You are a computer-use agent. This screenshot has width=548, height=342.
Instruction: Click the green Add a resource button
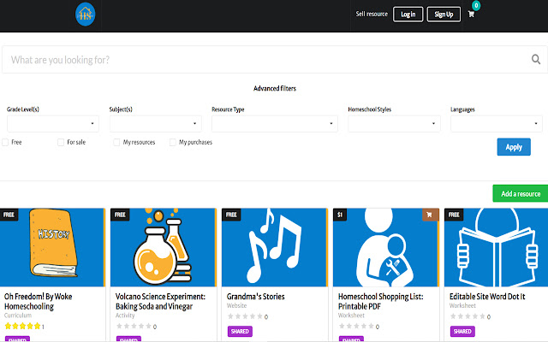[x=520, y=193]
